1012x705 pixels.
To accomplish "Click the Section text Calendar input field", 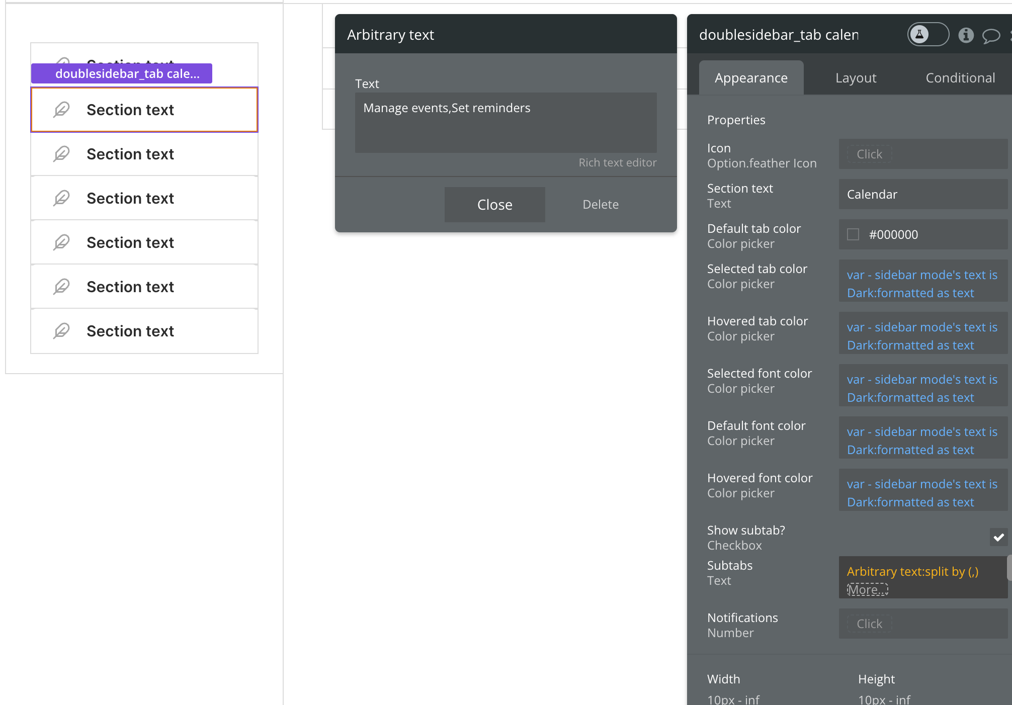I will (x=922, y=194).
